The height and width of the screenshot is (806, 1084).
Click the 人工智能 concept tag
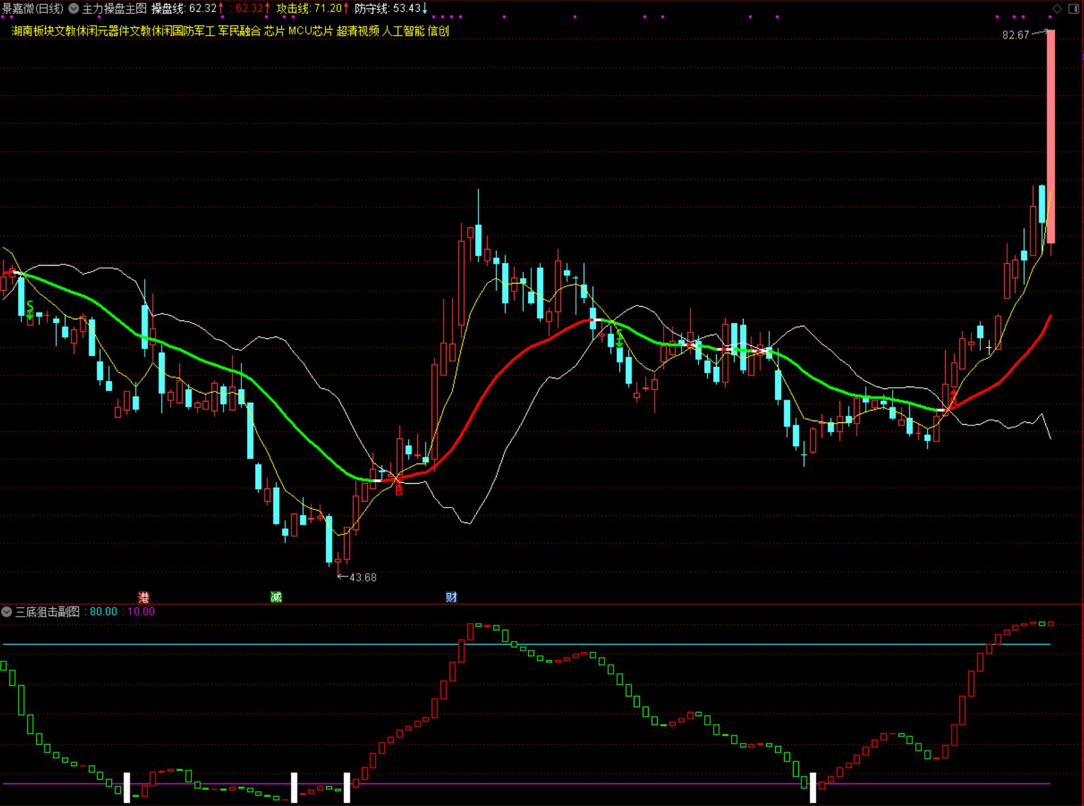point(404,31)
